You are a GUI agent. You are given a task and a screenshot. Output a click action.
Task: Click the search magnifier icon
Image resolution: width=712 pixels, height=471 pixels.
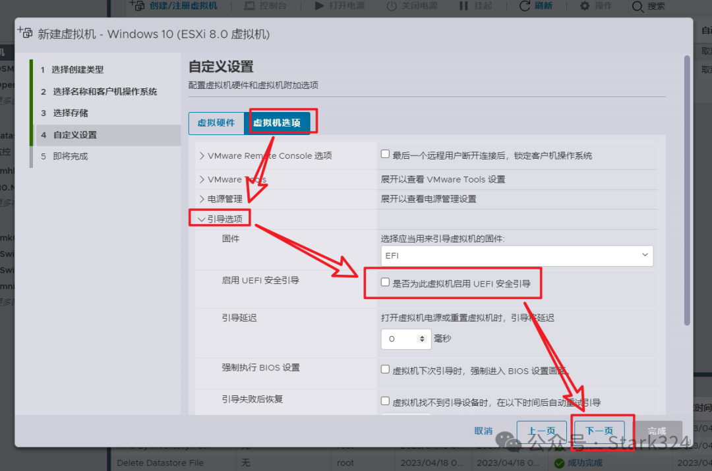[x=638, y=7]
